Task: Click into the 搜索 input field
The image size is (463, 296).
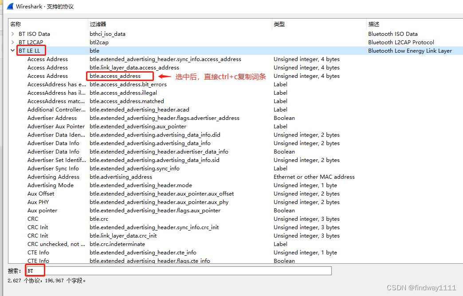Action: click(x=179, y=271)
